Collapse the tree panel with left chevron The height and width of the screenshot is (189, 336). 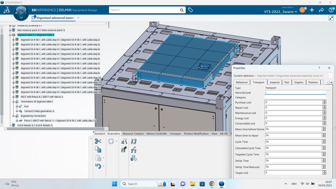[x=106, y=23]
